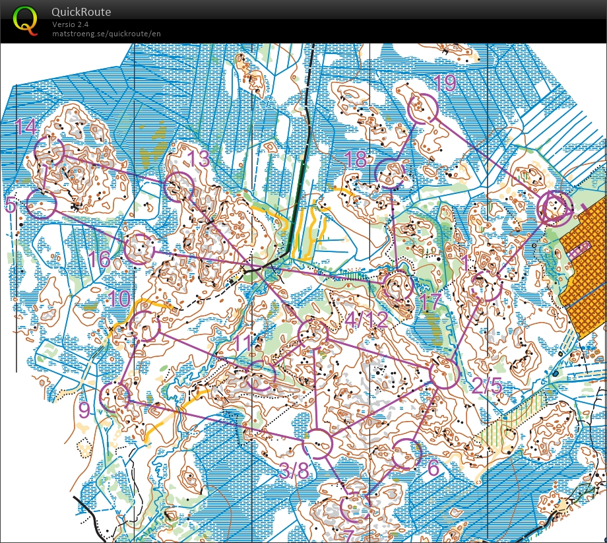Click control circle 10 on the course

[x=144, y=327]
